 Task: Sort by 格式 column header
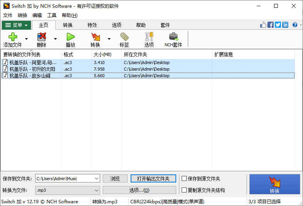[x=77, y=54]
